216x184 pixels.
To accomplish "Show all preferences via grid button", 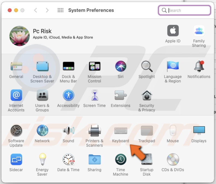I will 60,10.
